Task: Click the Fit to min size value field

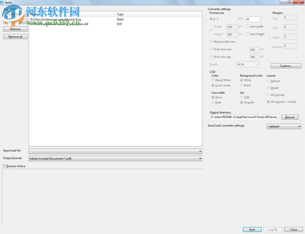Action: pos(255,57)
